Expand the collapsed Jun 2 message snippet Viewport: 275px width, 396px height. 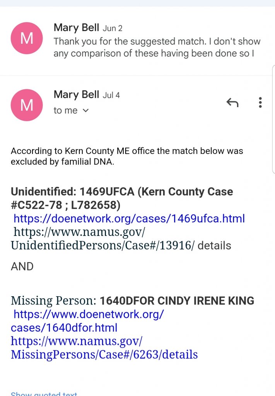coord(157,47)
